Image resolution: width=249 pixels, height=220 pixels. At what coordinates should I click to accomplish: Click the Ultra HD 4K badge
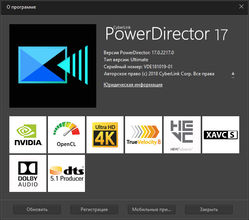point(105,135)
